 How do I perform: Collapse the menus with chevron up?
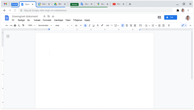tap(190, 26)
